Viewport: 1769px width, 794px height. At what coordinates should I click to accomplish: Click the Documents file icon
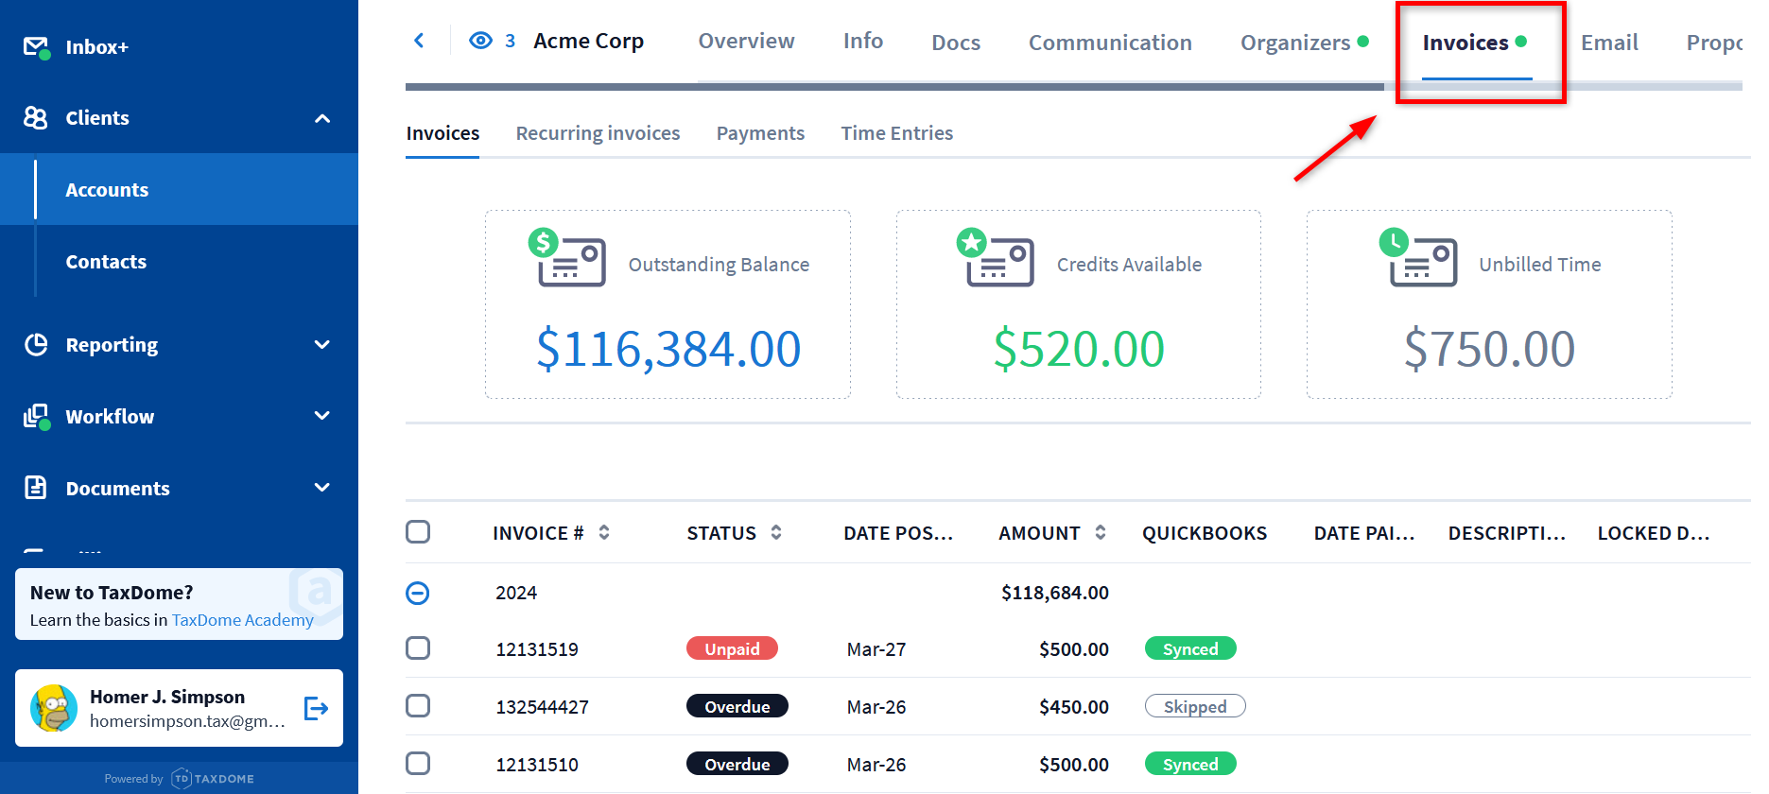click(36, 488)
